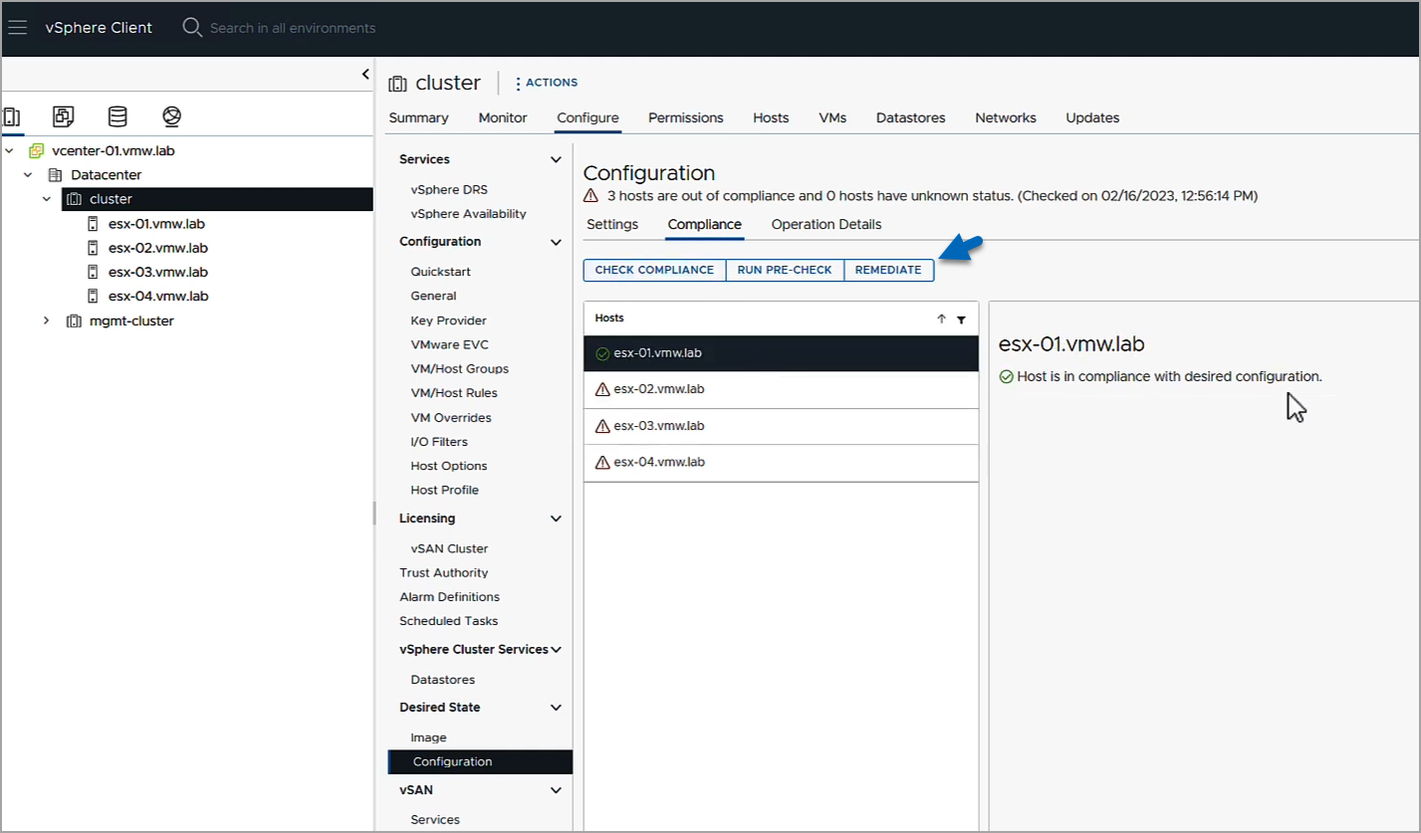Open the Hosts tab
The image size is (1421, 833).
pyautogui.click(x=771, y=117)
